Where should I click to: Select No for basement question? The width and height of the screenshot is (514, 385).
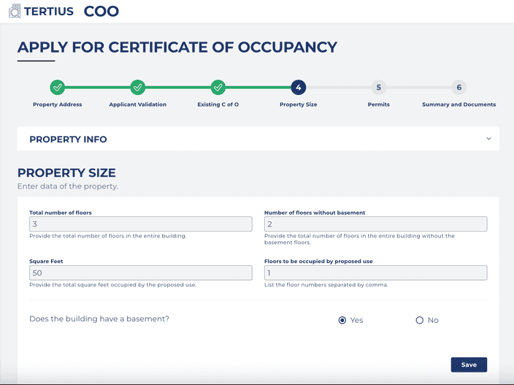(420, 320)
